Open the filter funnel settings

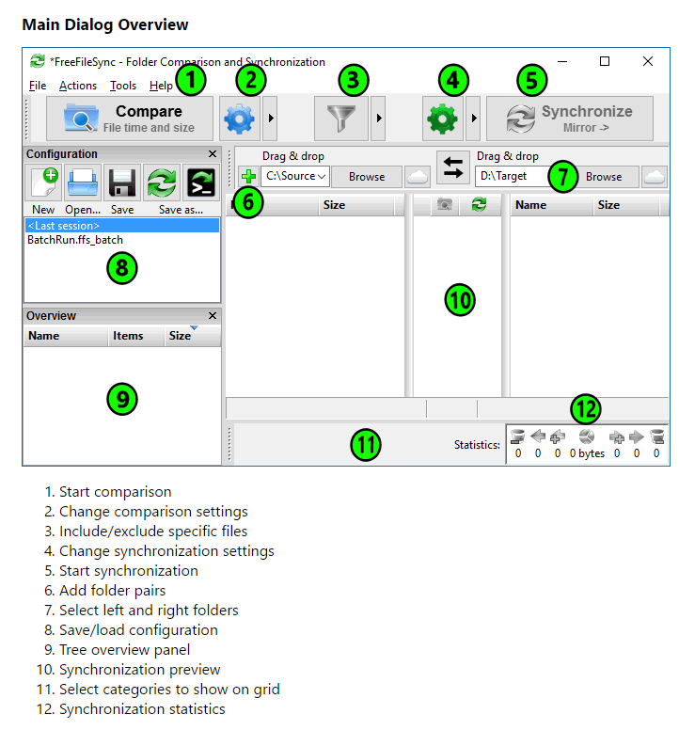tap(341, 119)
